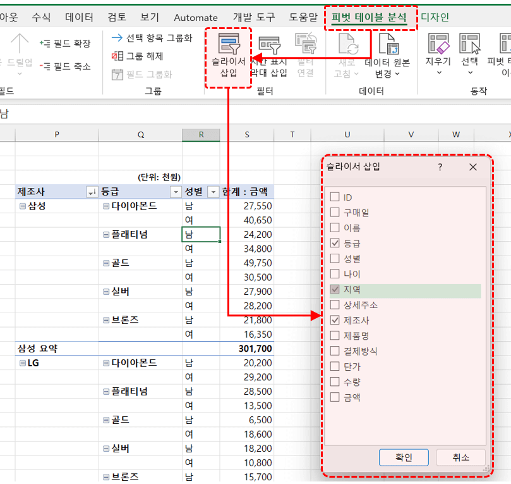Image resolution: width=511 pixels, height=484 pixels.
Task: Collapse the 삼성 manufacturer group
Action: [23, 206]
